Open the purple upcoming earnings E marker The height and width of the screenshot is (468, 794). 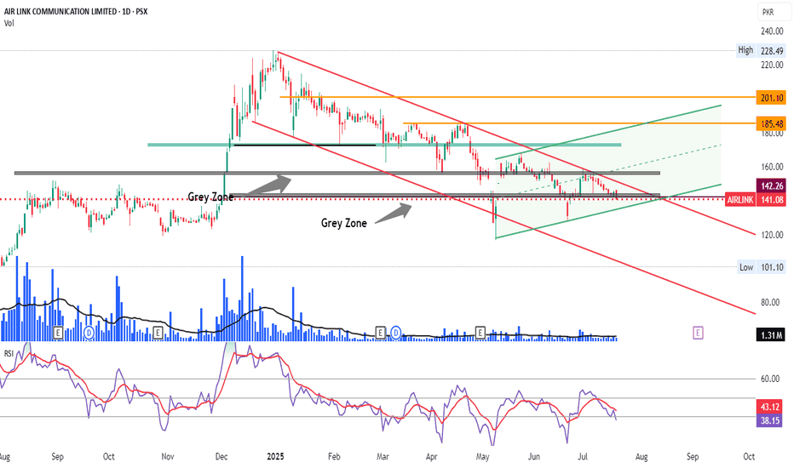click(698, 333)
